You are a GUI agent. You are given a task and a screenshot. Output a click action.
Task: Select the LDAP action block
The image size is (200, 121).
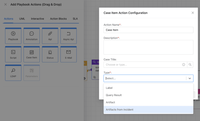[x=13, y=73]
